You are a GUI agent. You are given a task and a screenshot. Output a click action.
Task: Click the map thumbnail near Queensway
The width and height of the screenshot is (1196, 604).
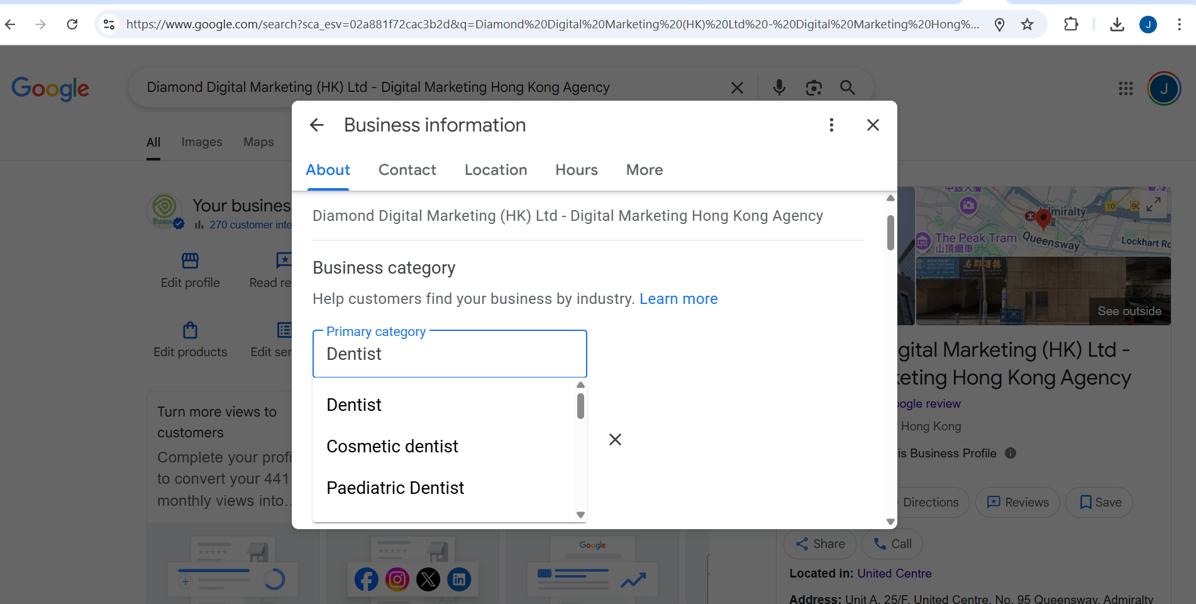[1043, 221]
